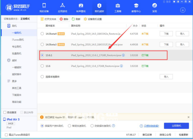193x139 pixels.
Task: Click the 固件名称 column header
Action: click(x=76, y=26)
